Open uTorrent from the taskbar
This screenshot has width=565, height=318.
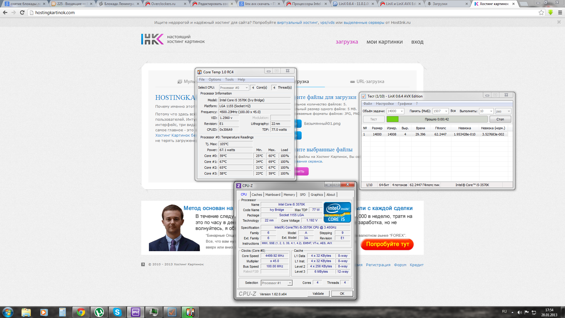click(x=99, y=312)
